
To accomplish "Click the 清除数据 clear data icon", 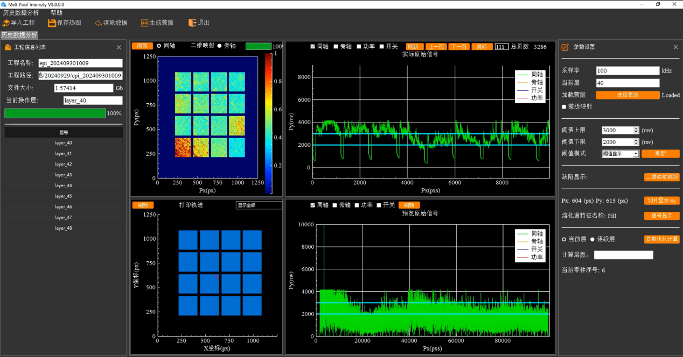I will pos(98,23).
